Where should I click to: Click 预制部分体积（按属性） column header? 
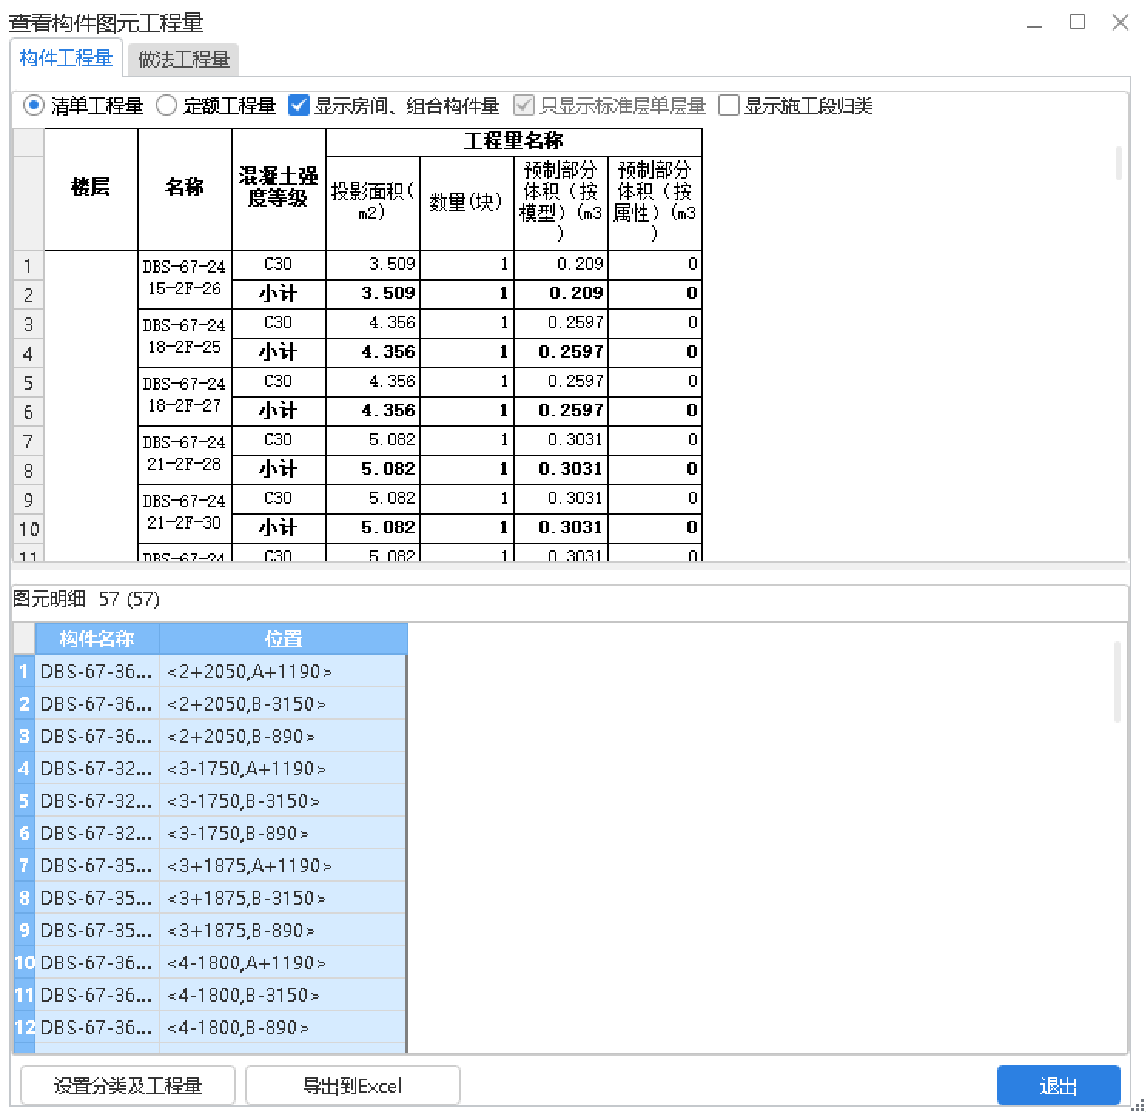click(x=655, y=203)
